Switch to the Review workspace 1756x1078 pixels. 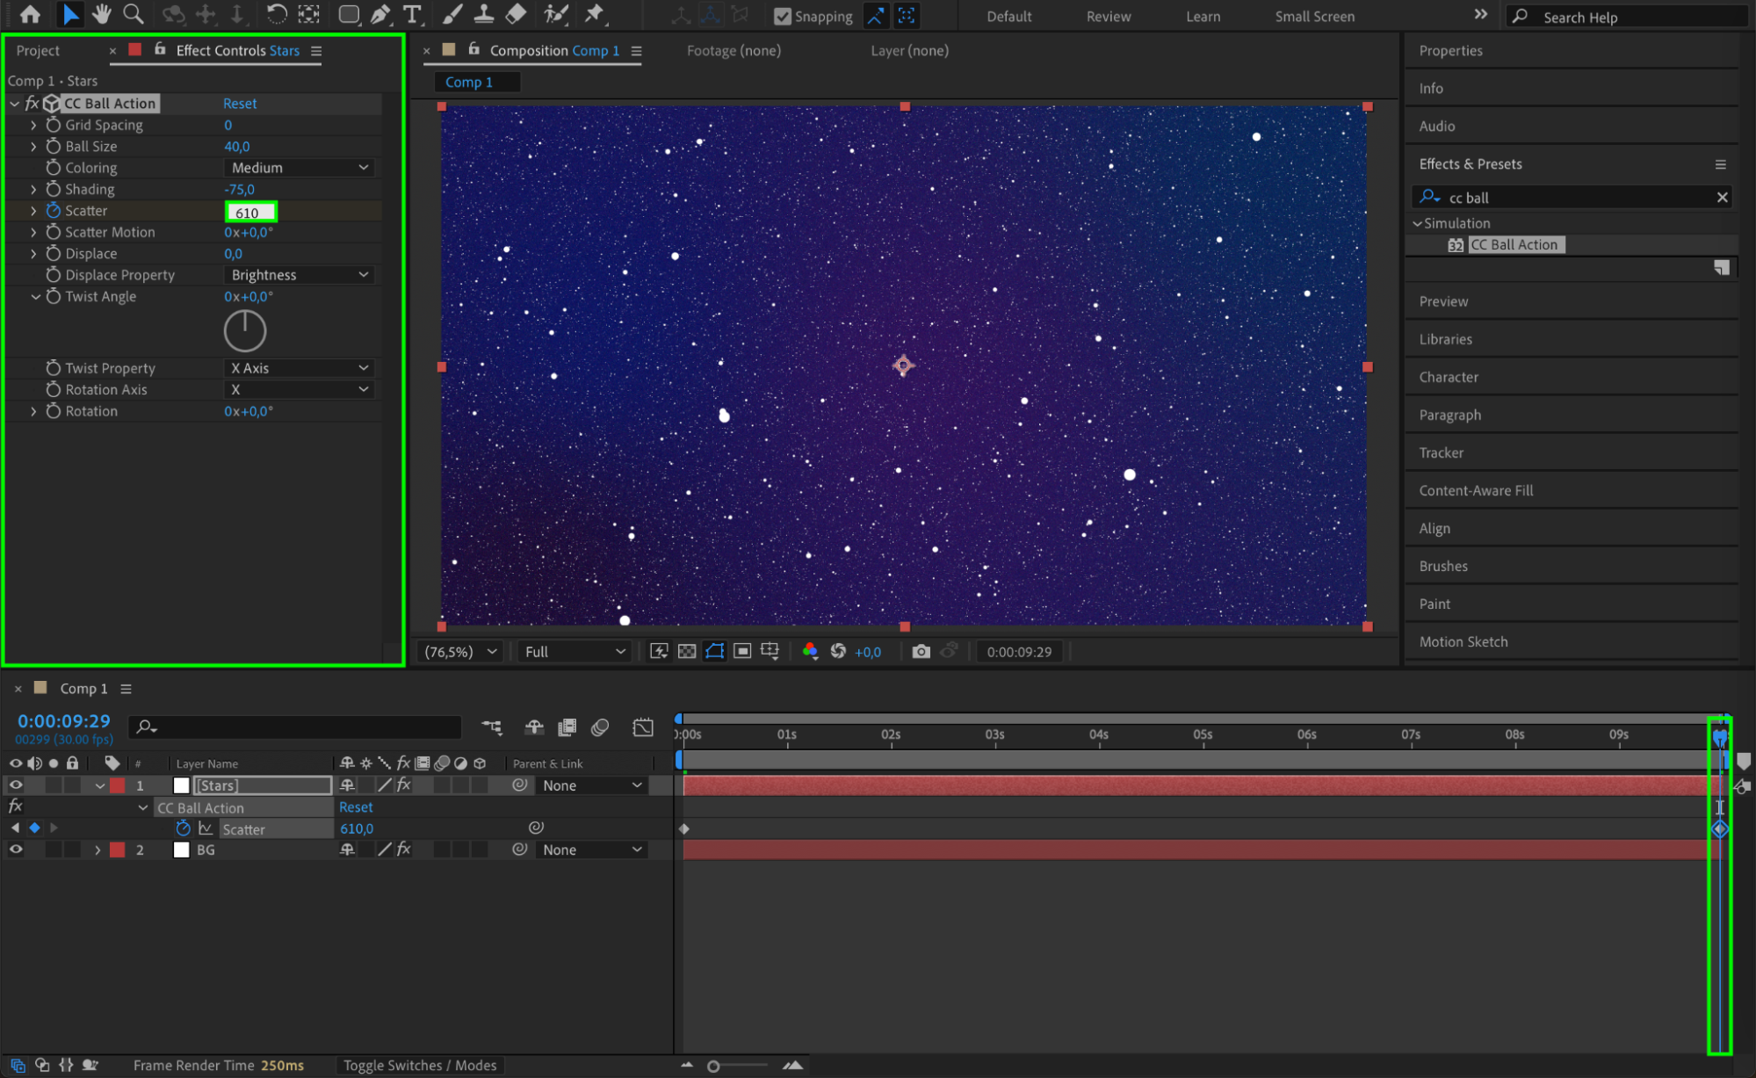(1108, 16)
